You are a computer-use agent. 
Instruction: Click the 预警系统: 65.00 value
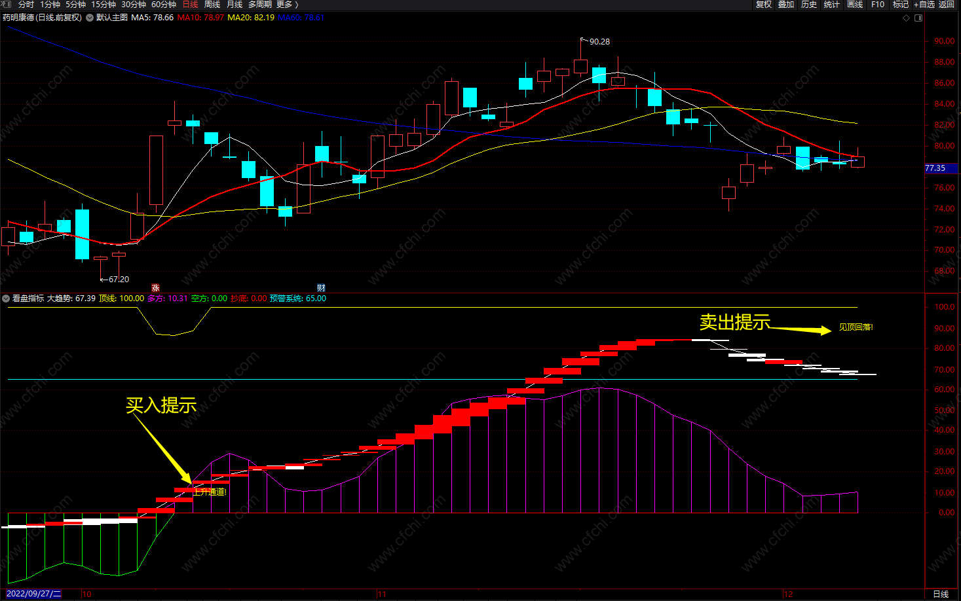point(298,299)
